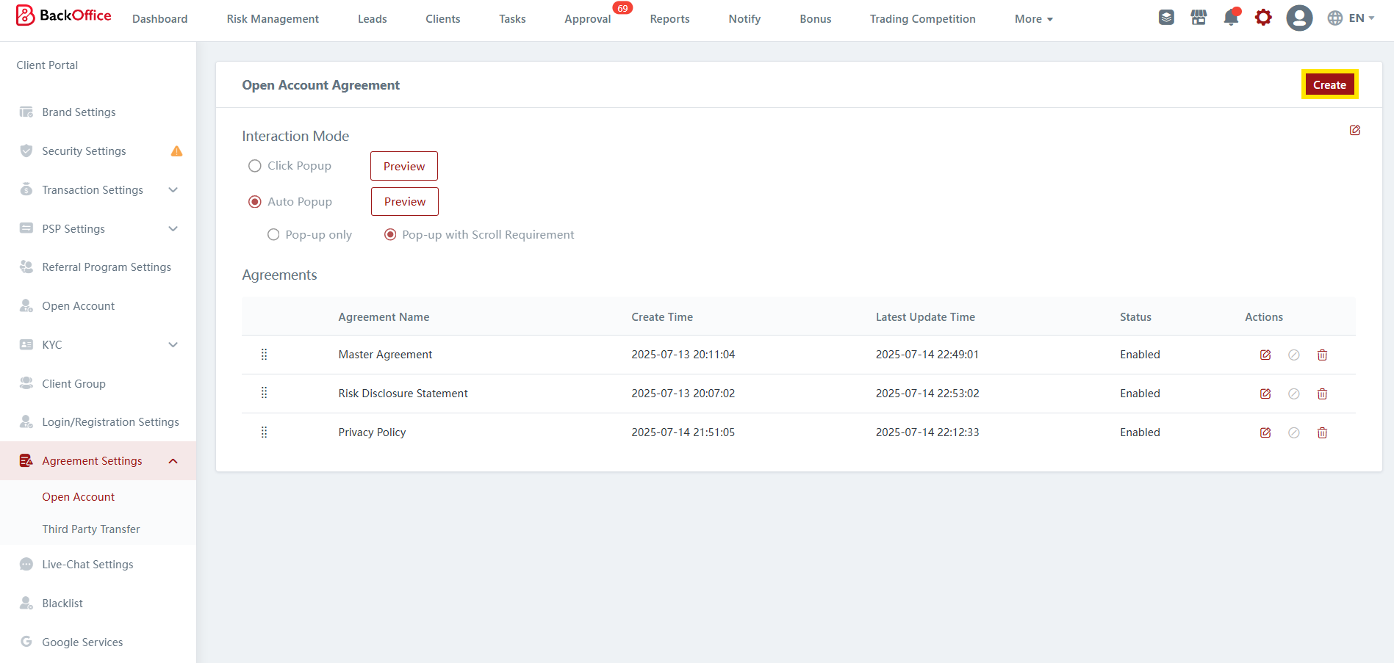This screenshot has width=1394, height=663.
Task: Preview the Click Popup mode
Action: click(x=403, y=167)
